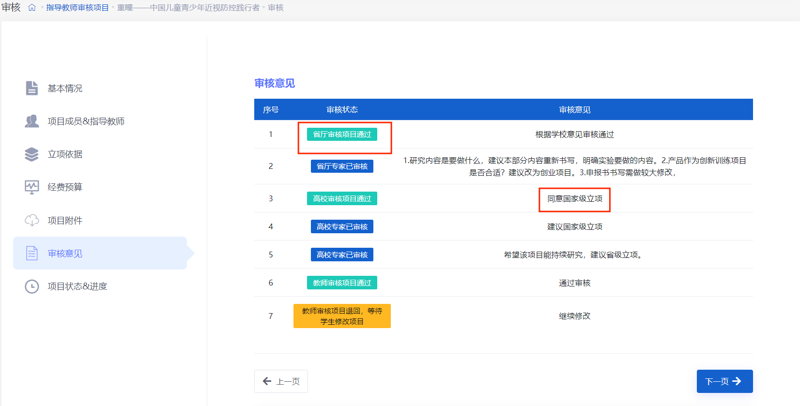Click the 项目成员&指导教师 people icon

coord(32,121)
